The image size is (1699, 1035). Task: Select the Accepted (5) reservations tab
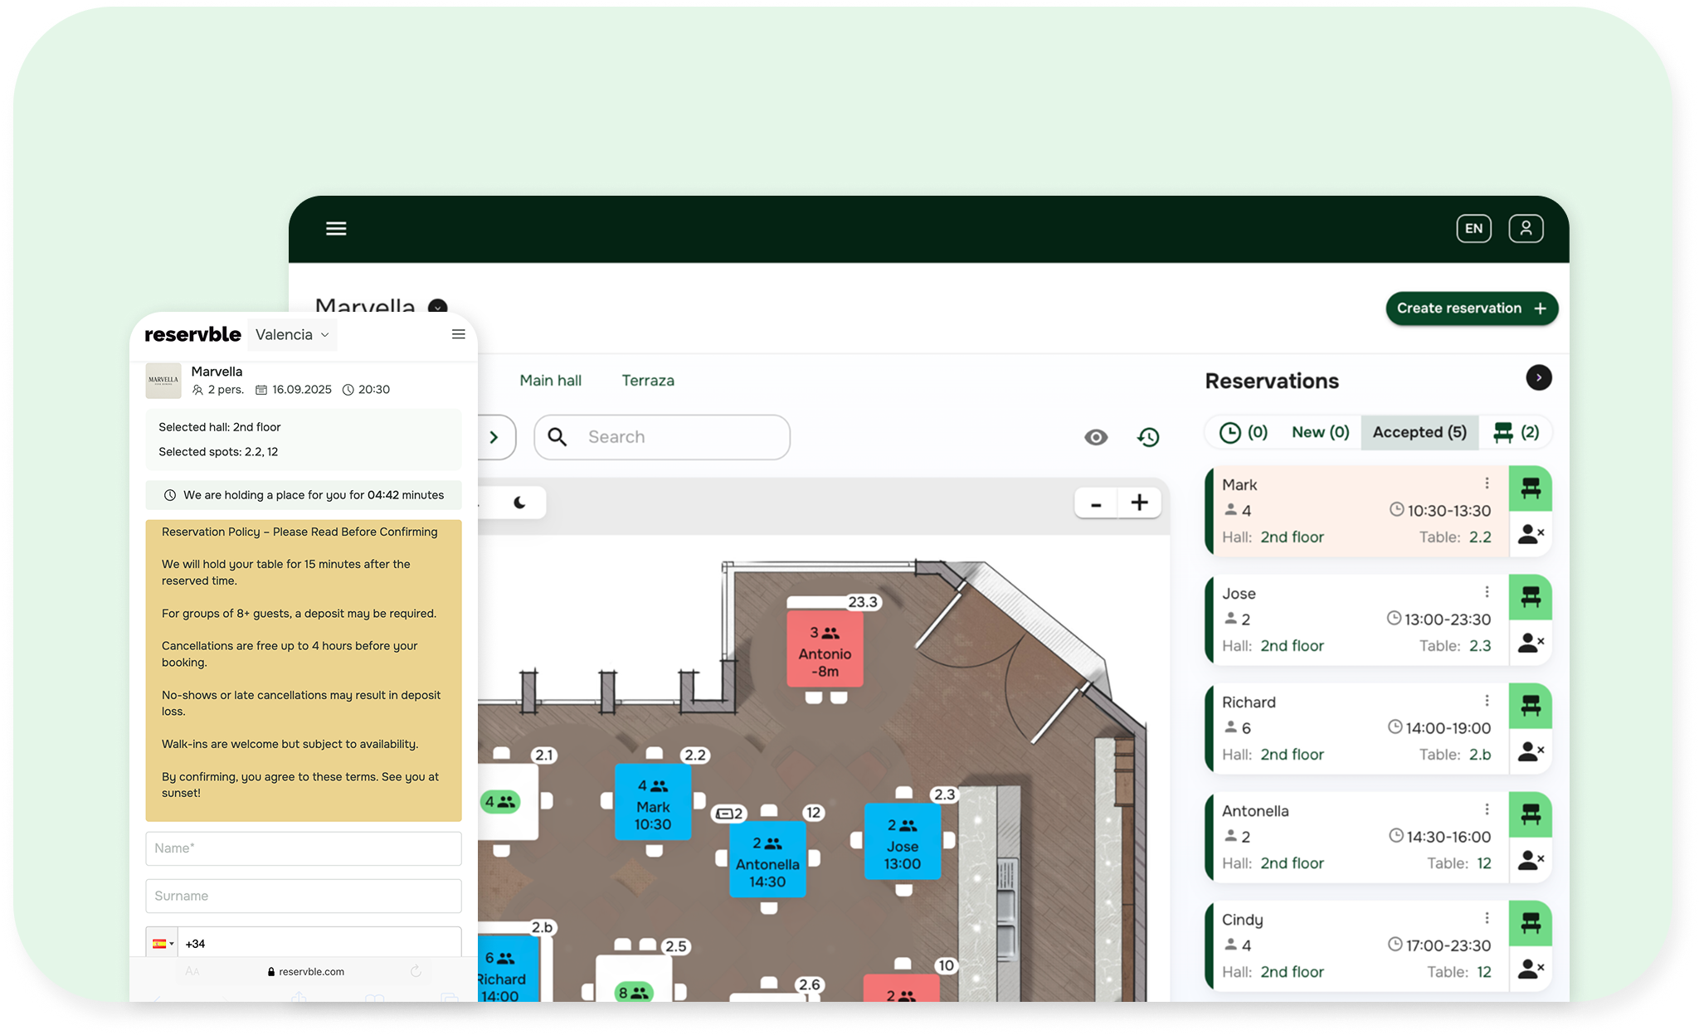1419,432
